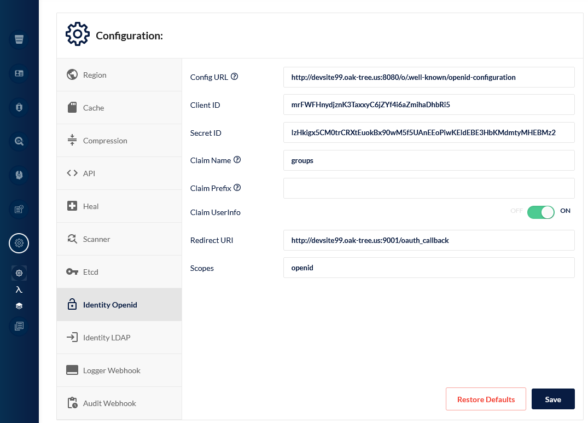Save the Identity Openid configuration
The height and width of the screenshot is (423, 588).
[553, 399]
